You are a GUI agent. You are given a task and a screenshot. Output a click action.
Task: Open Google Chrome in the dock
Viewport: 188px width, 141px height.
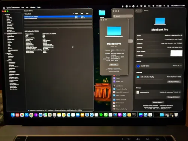(x=31, y=115)
